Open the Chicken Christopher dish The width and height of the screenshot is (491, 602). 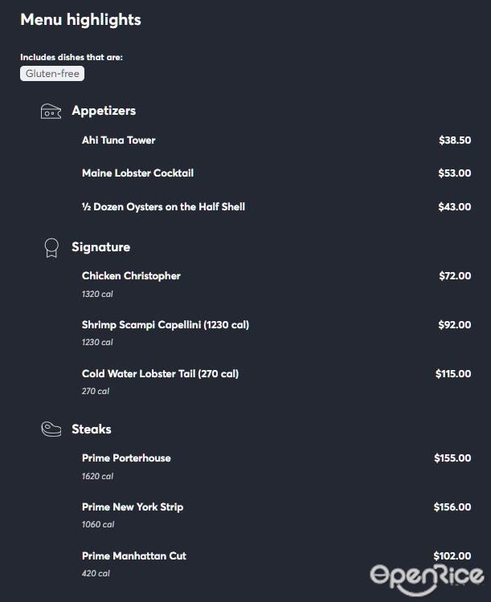[x=131, y=276]
